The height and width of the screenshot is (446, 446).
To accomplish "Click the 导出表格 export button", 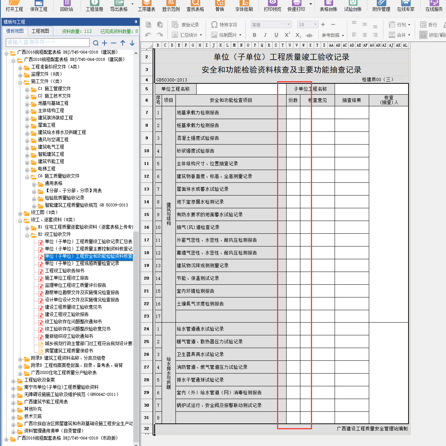I will (119, 6).
